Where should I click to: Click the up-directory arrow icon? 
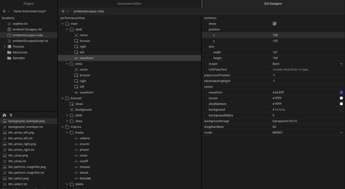11,115
